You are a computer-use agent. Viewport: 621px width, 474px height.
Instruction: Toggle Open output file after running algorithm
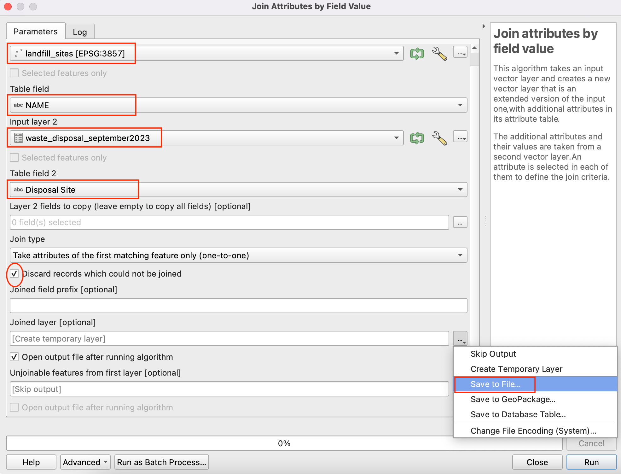point(15,357)
